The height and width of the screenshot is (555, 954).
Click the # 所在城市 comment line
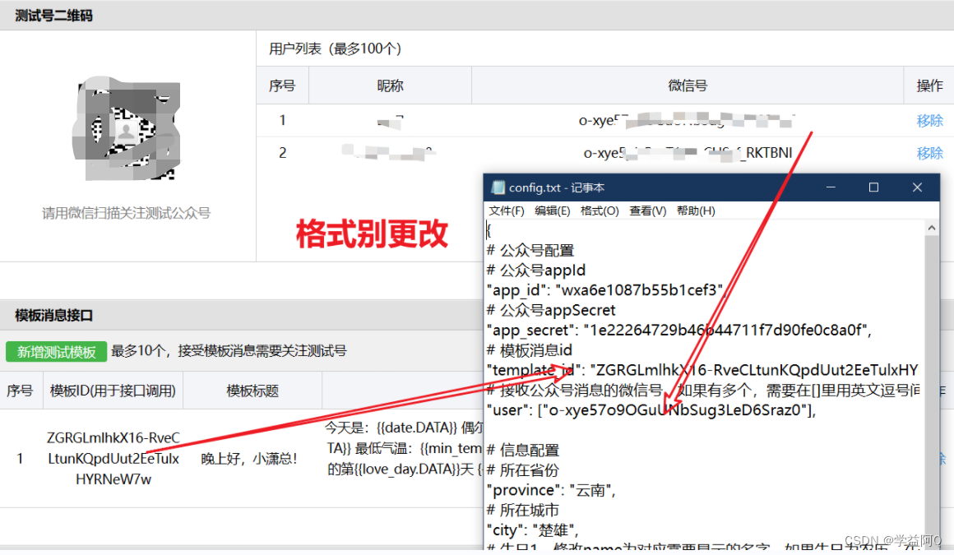pyautogui.click(x=523, y=510)
